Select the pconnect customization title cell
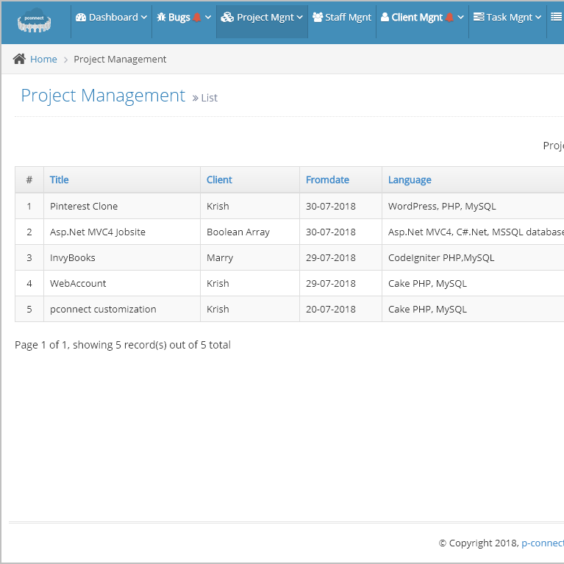The height and width of the screenshot is (564, 564). 122,309
